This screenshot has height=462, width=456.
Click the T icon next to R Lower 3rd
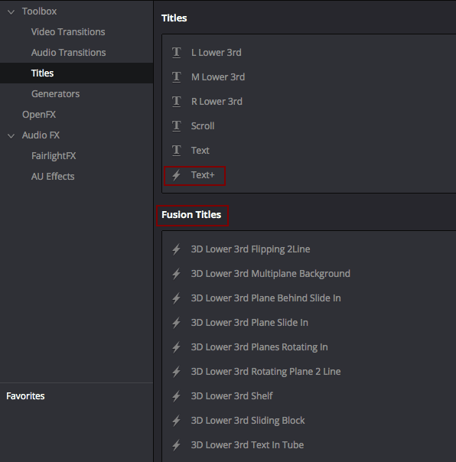[176, 102]
